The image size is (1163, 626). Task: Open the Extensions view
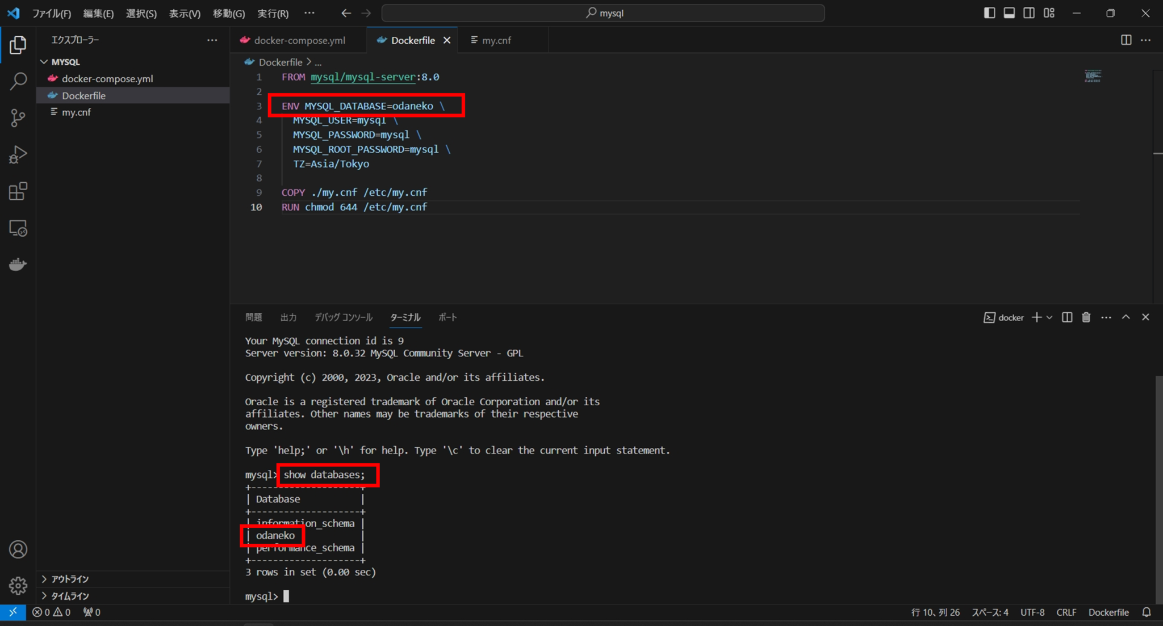click(x=18, y=191)
